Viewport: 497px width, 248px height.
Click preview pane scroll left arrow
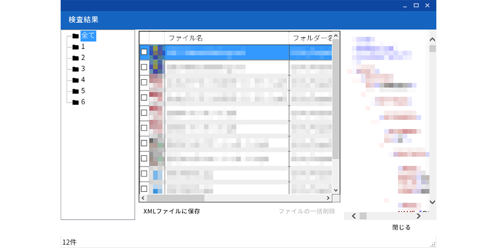click(x=354, y=216)
